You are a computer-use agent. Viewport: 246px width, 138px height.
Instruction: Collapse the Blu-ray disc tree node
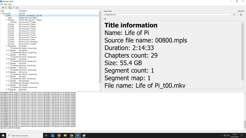pyautogui.click(x=2, y=14)
